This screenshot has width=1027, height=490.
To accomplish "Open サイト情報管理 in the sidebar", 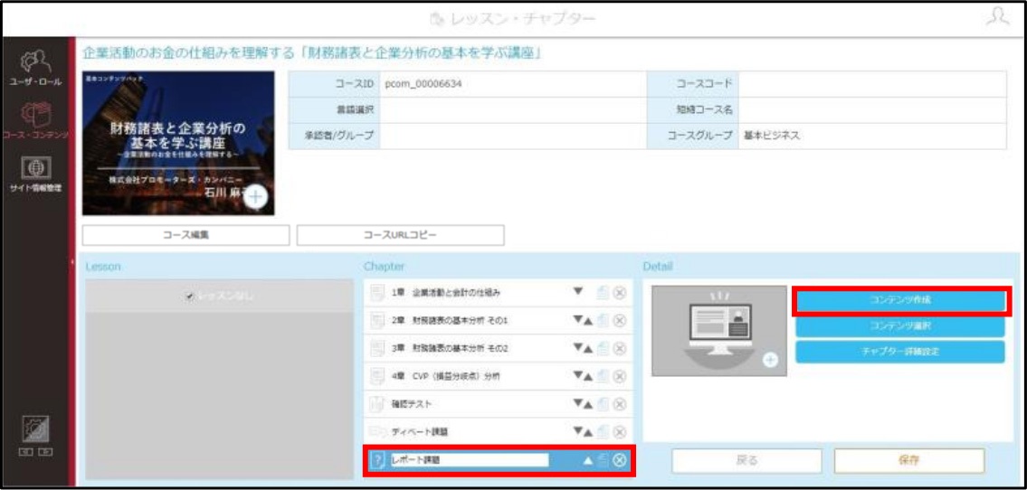I will click(37, 174).
